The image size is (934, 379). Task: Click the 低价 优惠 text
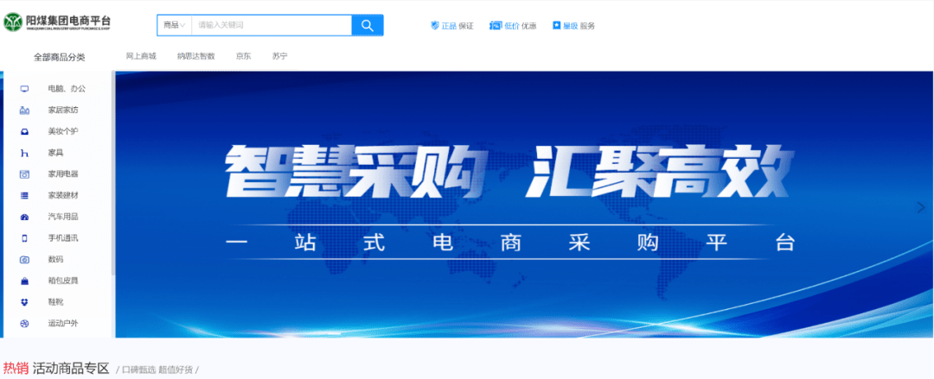coord(520,26)
